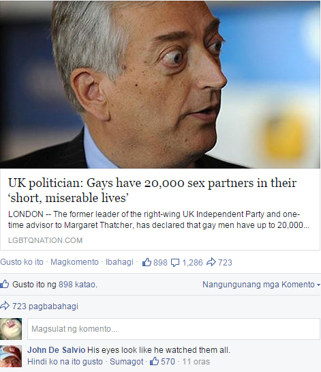Click in the 'Magsulat ng komento...' field
This screenshot has width=321, height=372.
pyautogui.click(x=174, y=329)
